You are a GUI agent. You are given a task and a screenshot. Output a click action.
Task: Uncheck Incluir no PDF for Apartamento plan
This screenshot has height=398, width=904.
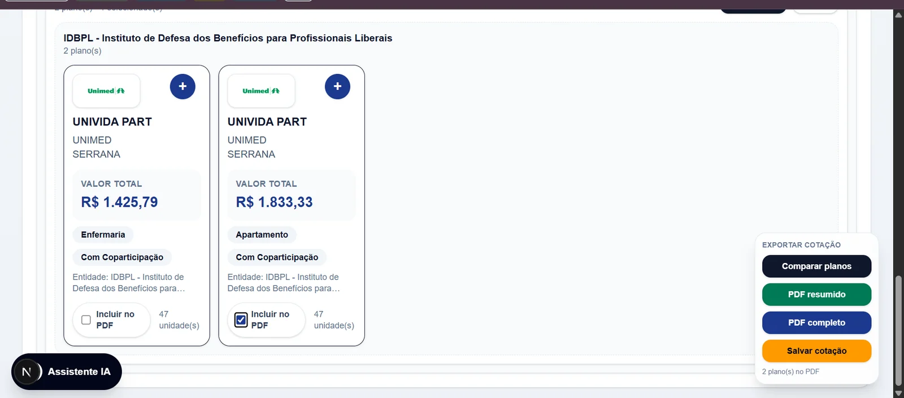click(x=241, y=320)
